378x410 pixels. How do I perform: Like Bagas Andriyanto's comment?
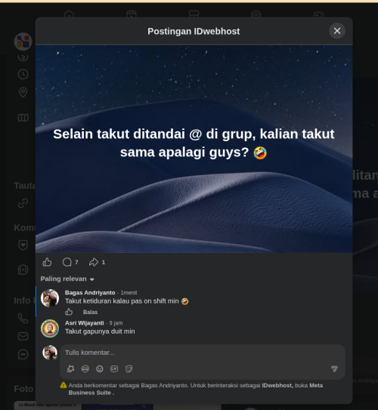point(69,312)
